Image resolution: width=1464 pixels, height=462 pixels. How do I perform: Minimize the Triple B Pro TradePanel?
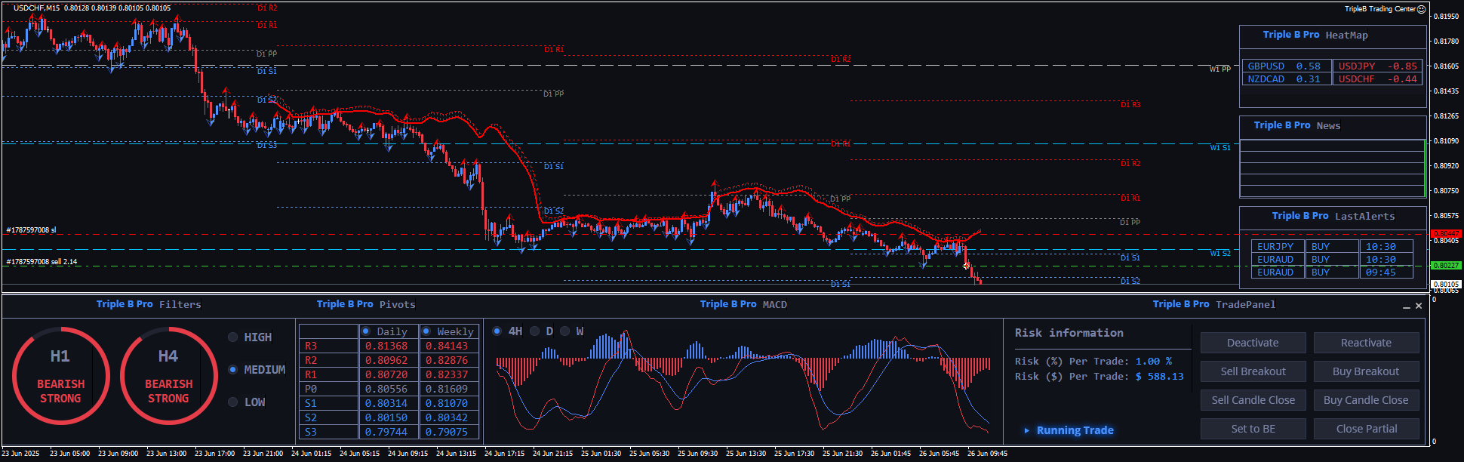[x=1406, y=306]
